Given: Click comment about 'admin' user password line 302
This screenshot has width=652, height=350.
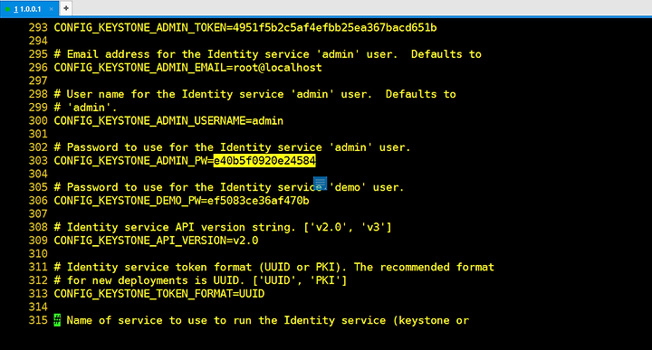Looking at the screenshot, I should [232, 147].
